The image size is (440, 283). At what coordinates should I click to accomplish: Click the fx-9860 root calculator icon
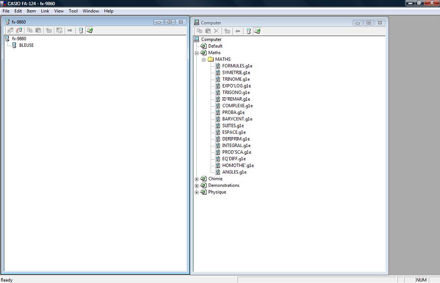point(7,38)
